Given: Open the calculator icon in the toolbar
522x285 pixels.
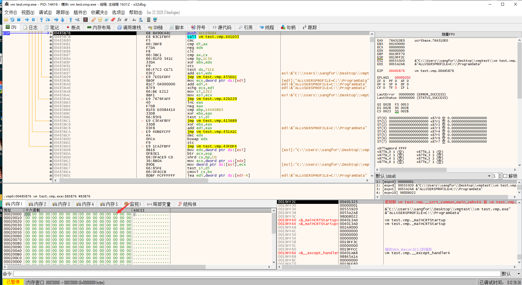Looking at the screenshot, I should pyautogui.click(x=148, y=20).
